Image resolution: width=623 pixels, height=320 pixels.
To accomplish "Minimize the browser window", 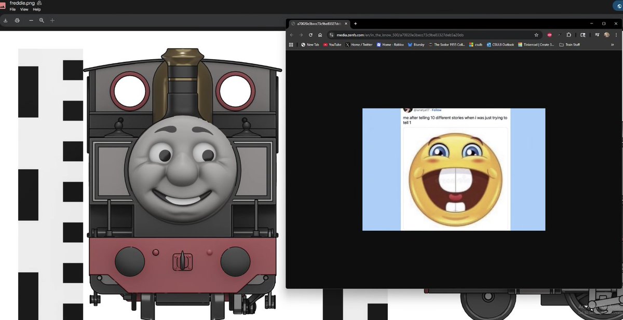I will 592,23.
